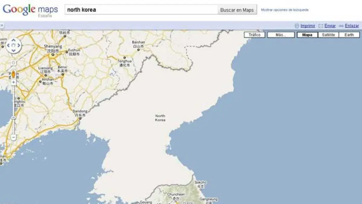Click the chain link icon beside Enlazar
This screenshot has height=204, width=362.
(341, 26)
